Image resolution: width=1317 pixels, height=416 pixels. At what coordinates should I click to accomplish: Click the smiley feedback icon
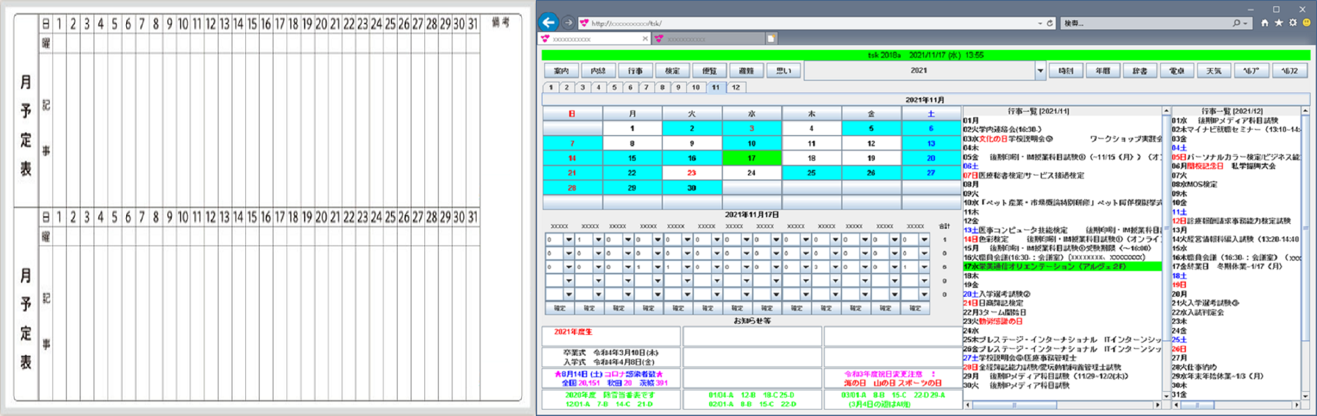pyautogui.click(x=1307, y=23)
